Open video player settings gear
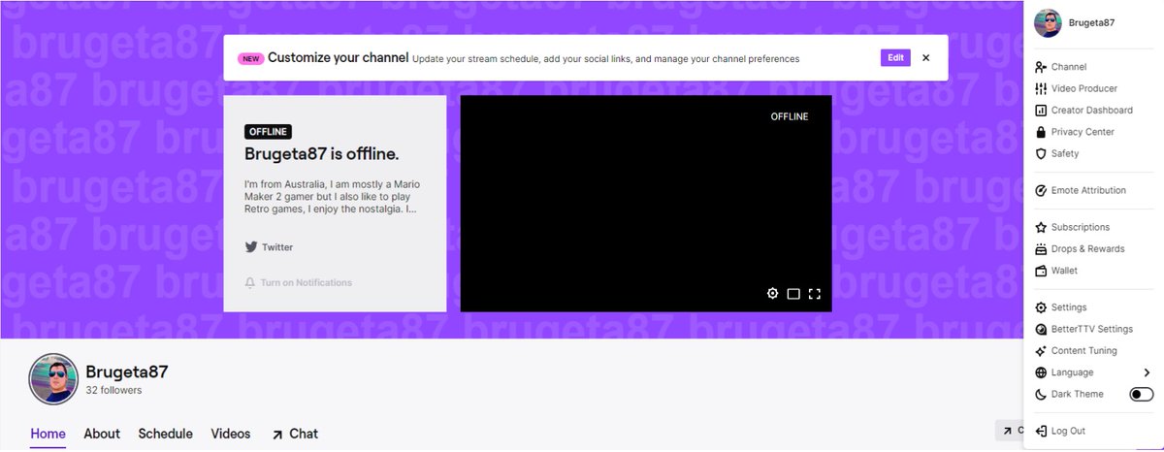Viewport: 1164px width, 452px height. pos(772,294)
